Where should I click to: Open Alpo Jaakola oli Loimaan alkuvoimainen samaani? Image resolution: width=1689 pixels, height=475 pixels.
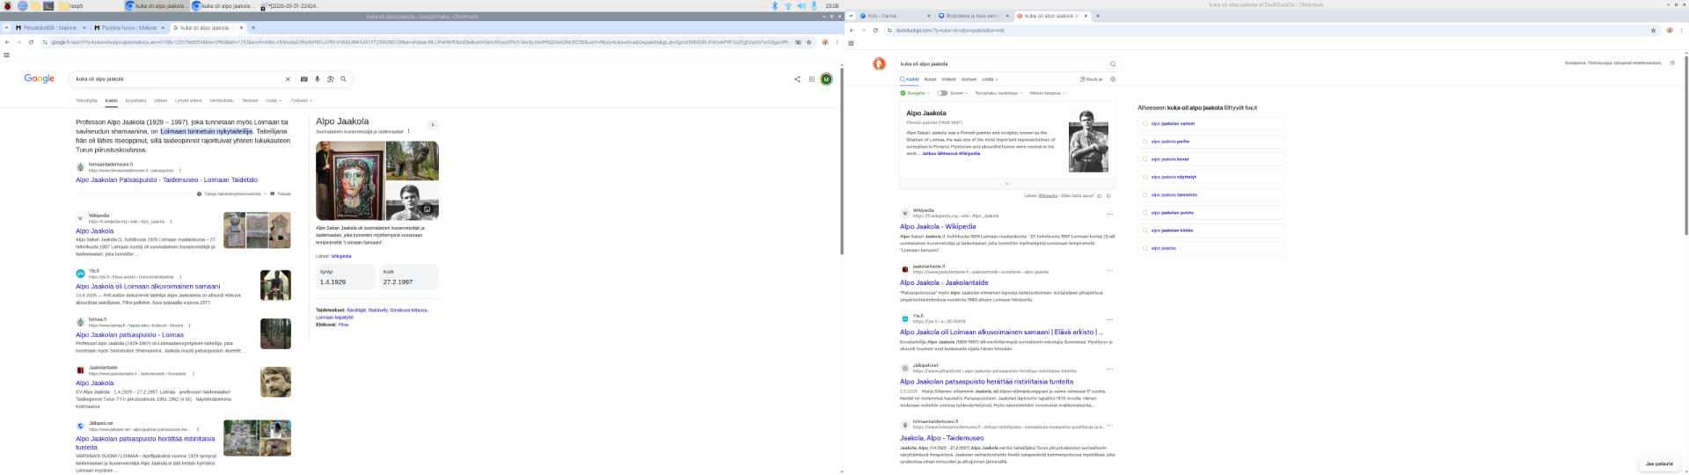pos(148,287)
